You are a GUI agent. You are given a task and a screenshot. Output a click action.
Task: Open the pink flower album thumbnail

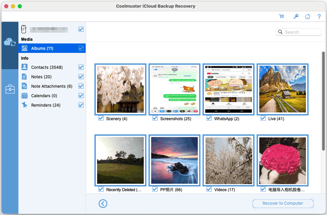pos(282,160)
